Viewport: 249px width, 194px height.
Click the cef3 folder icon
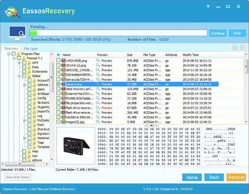(x=29, y=62)
